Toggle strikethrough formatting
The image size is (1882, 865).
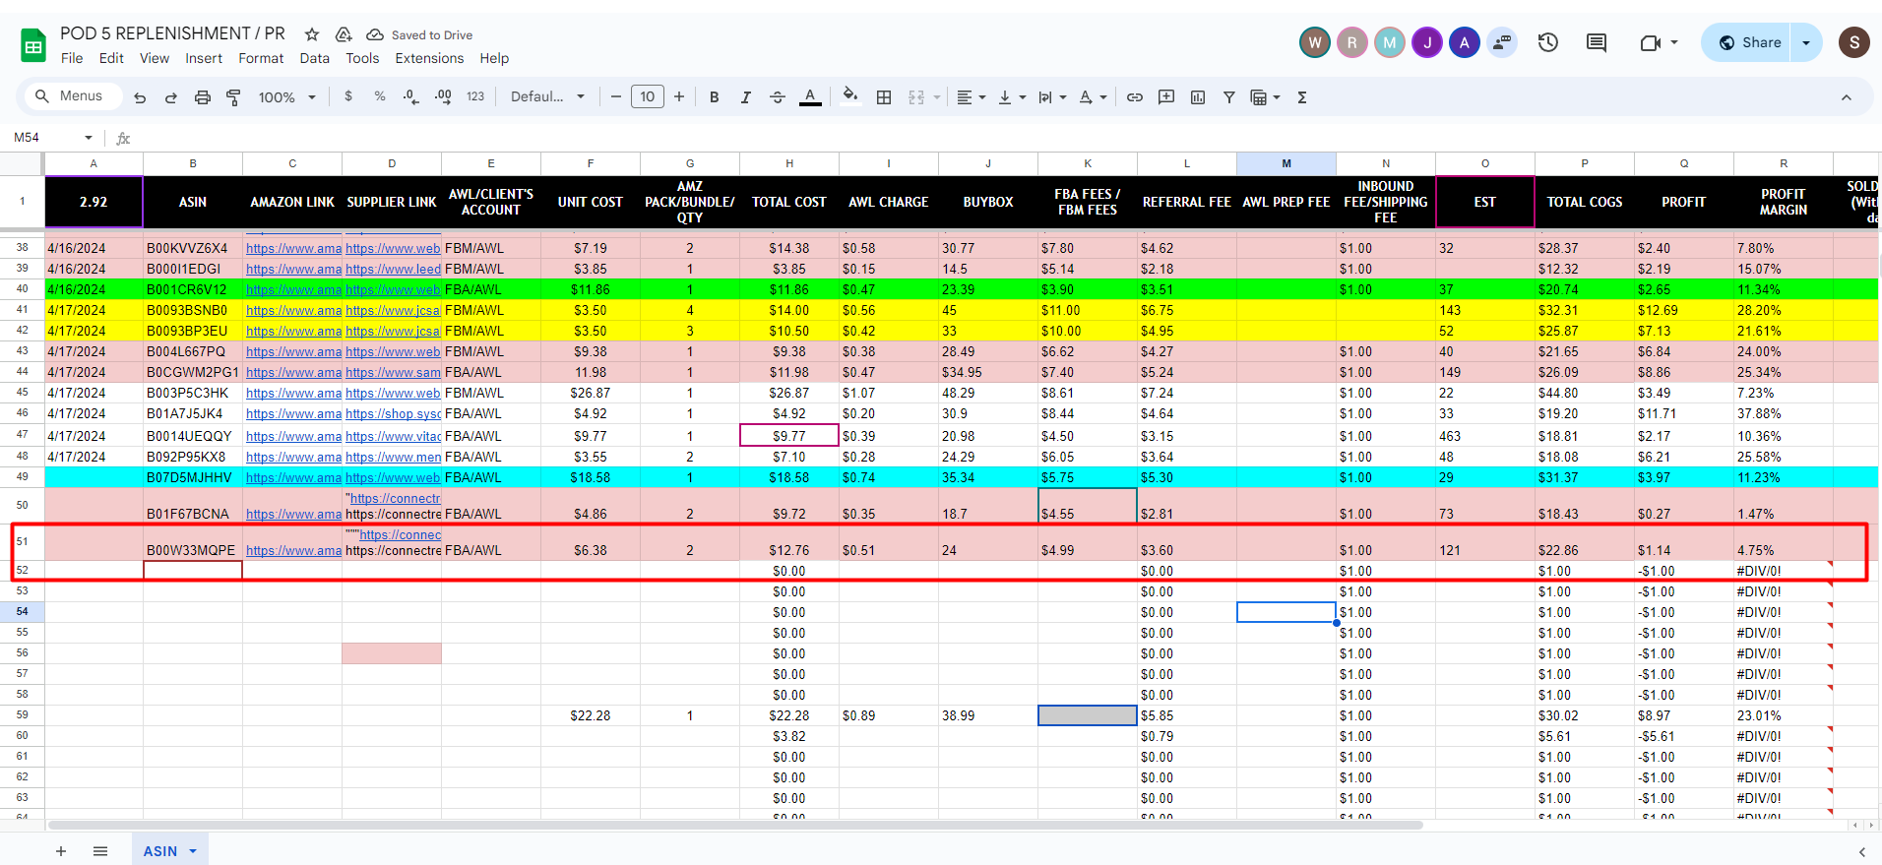pos(778,97)
